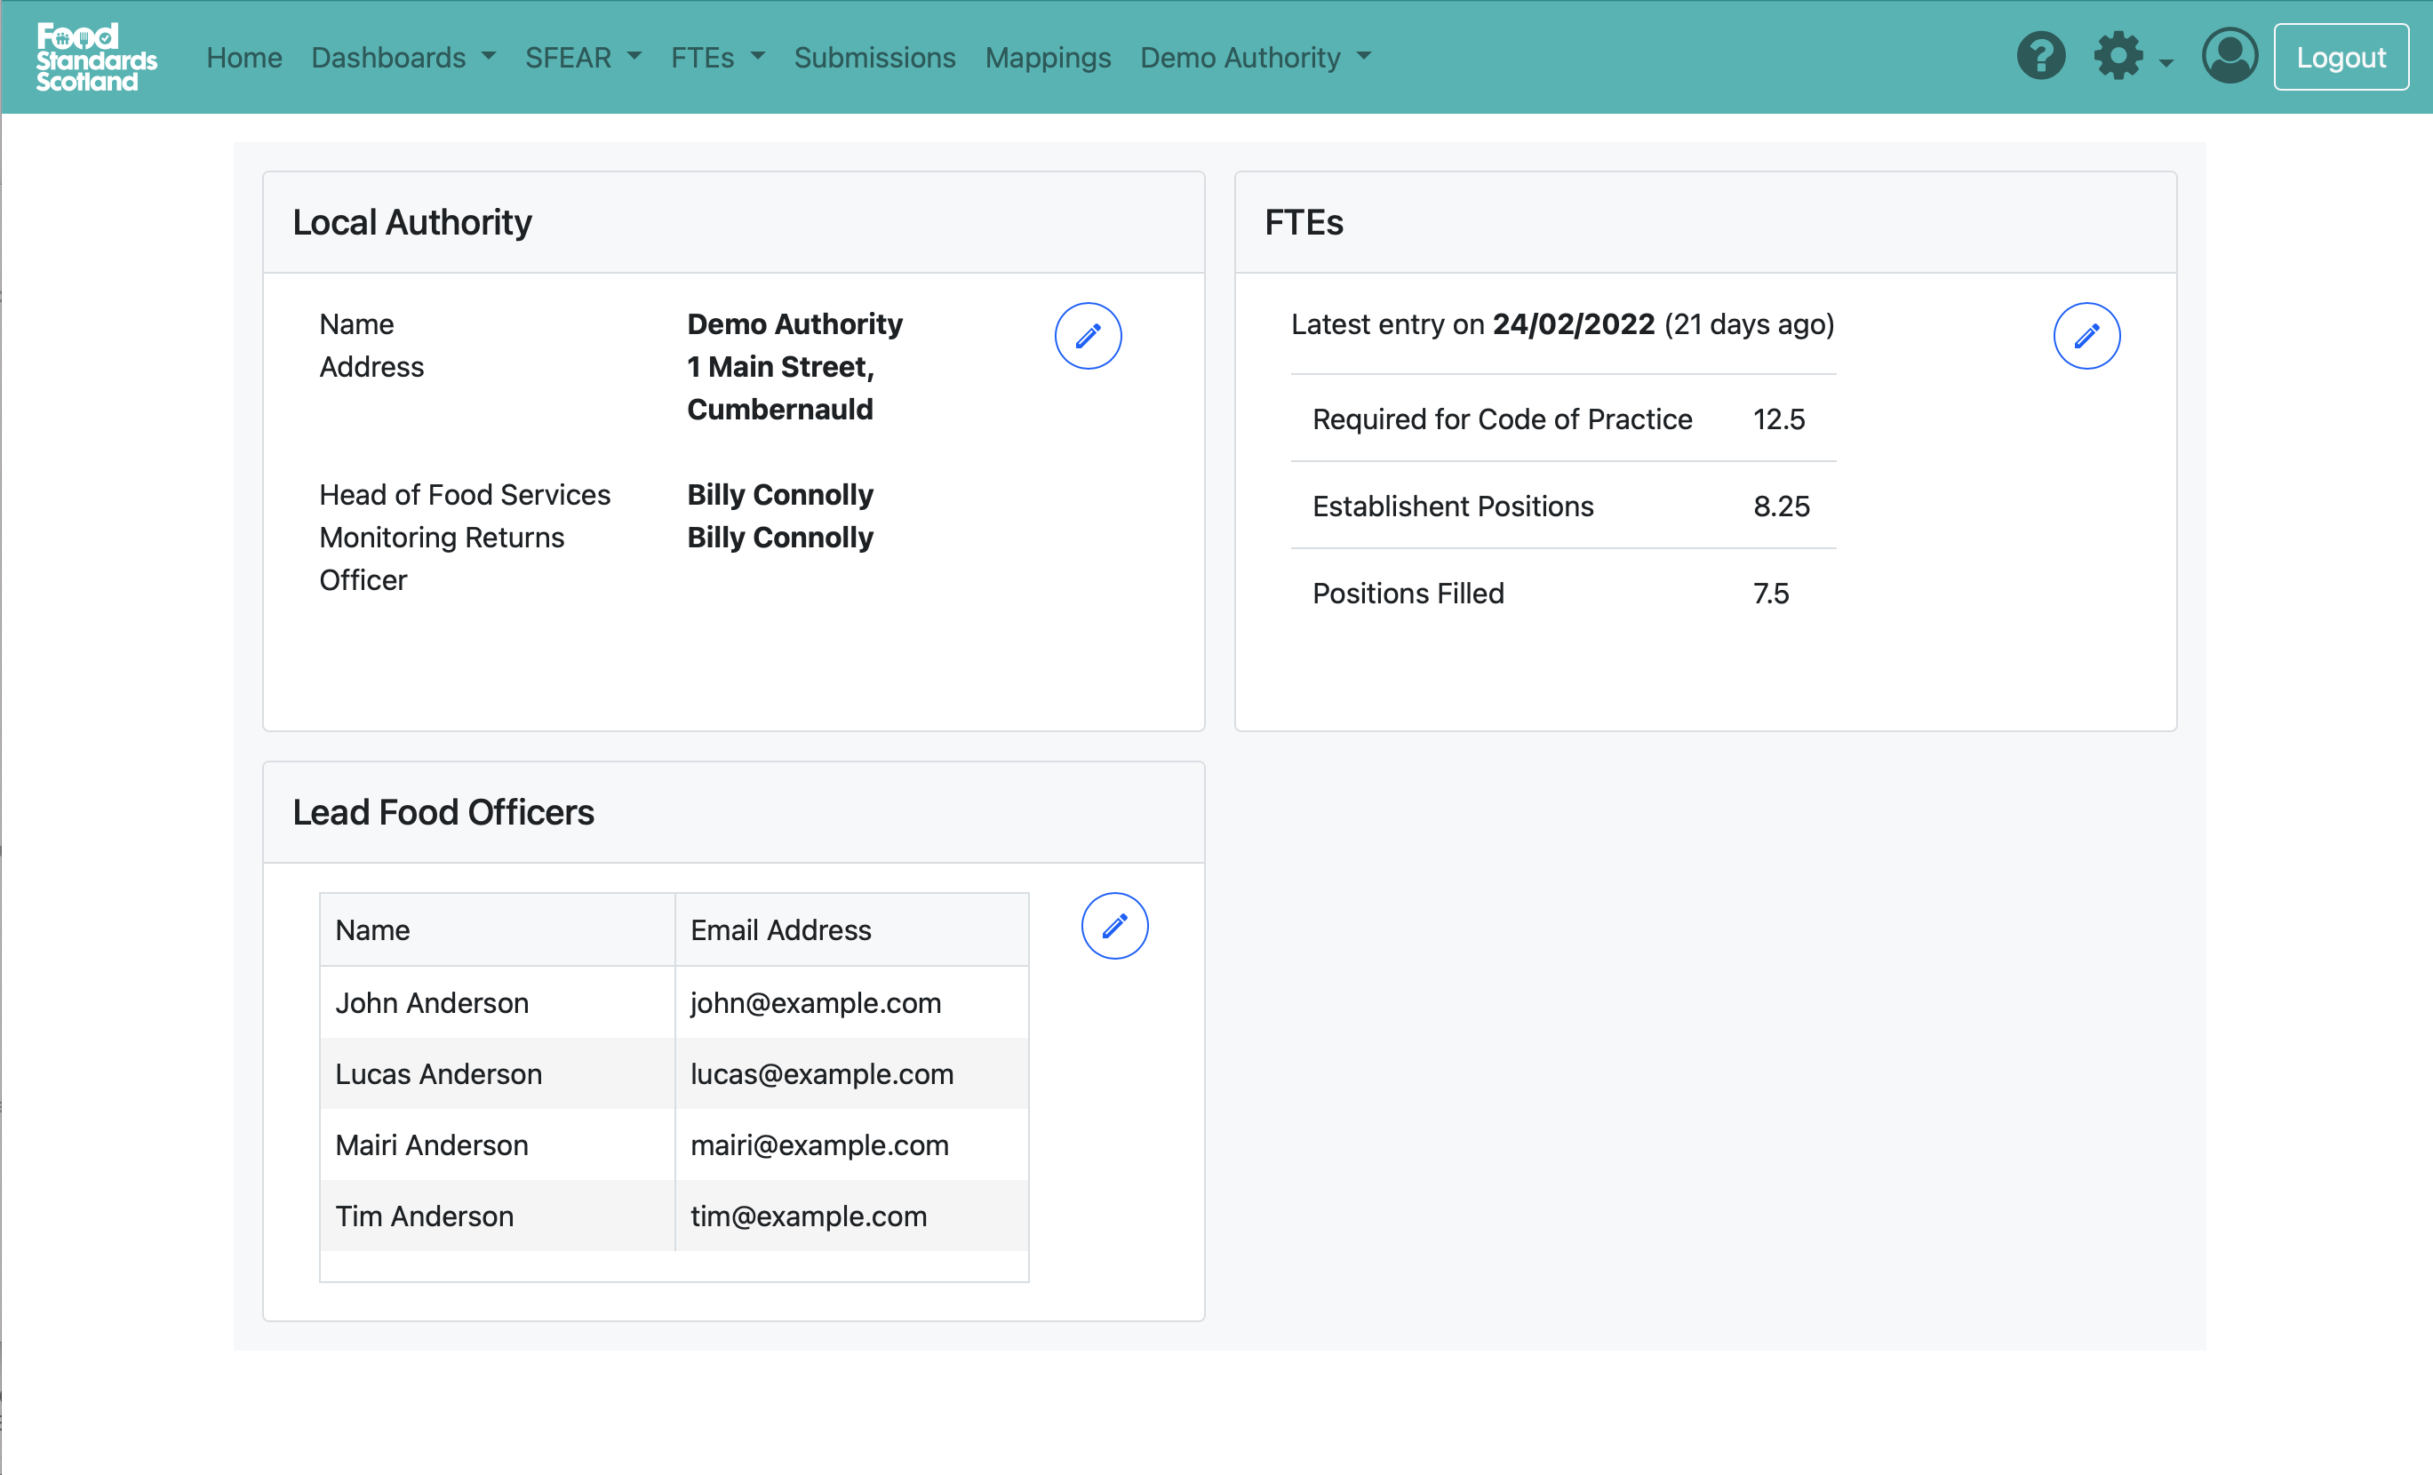The image size is (2433, 1475).
Task: Click the Lead Food Officers card heading
Action: pos(443,811)
